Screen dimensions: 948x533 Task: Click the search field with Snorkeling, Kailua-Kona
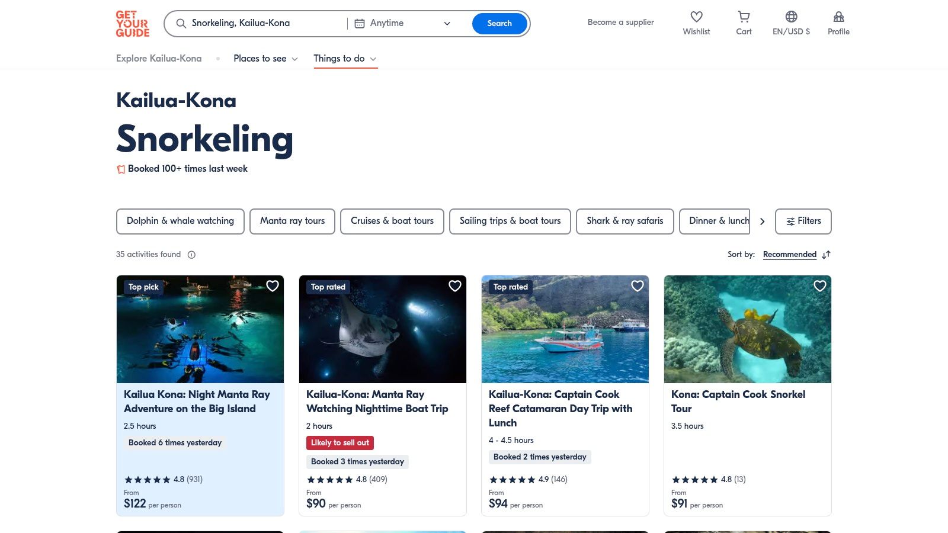click(261, 24)
